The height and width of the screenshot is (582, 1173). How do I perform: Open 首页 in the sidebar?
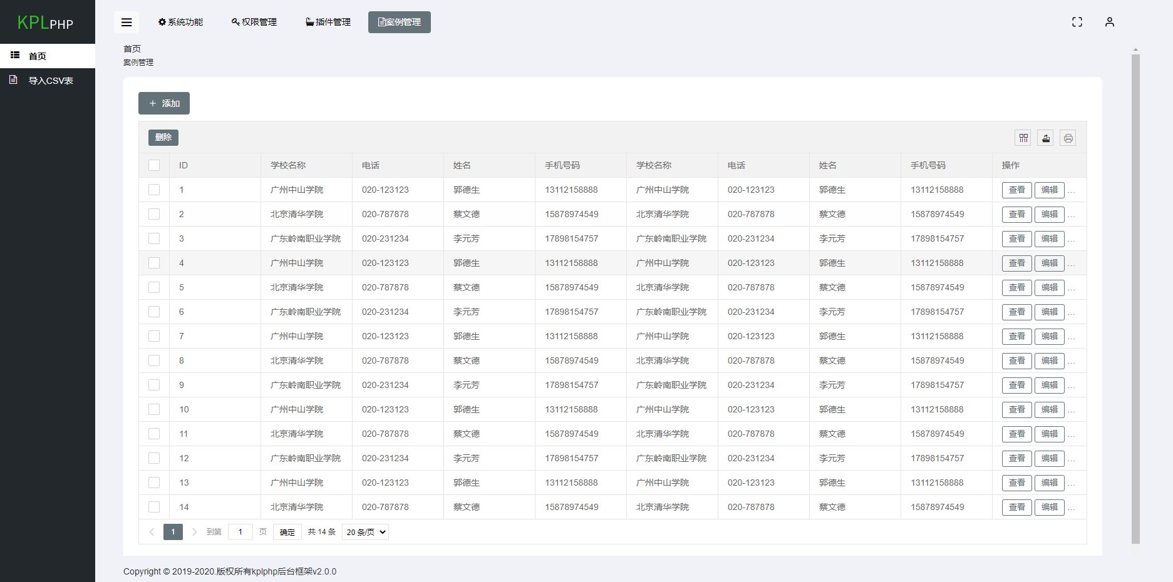pyautogui.click(x=48, y=56)
